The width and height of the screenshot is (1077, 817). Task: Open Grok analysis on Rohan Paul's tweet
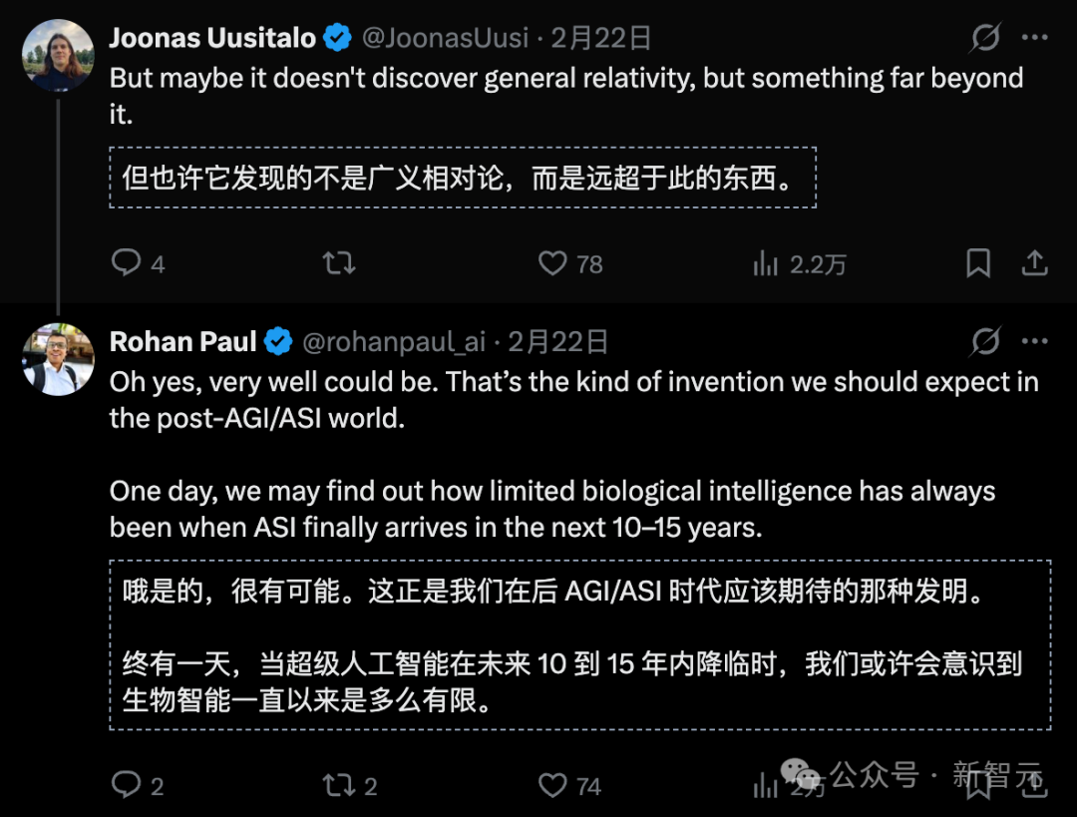[x=985, y=341]
